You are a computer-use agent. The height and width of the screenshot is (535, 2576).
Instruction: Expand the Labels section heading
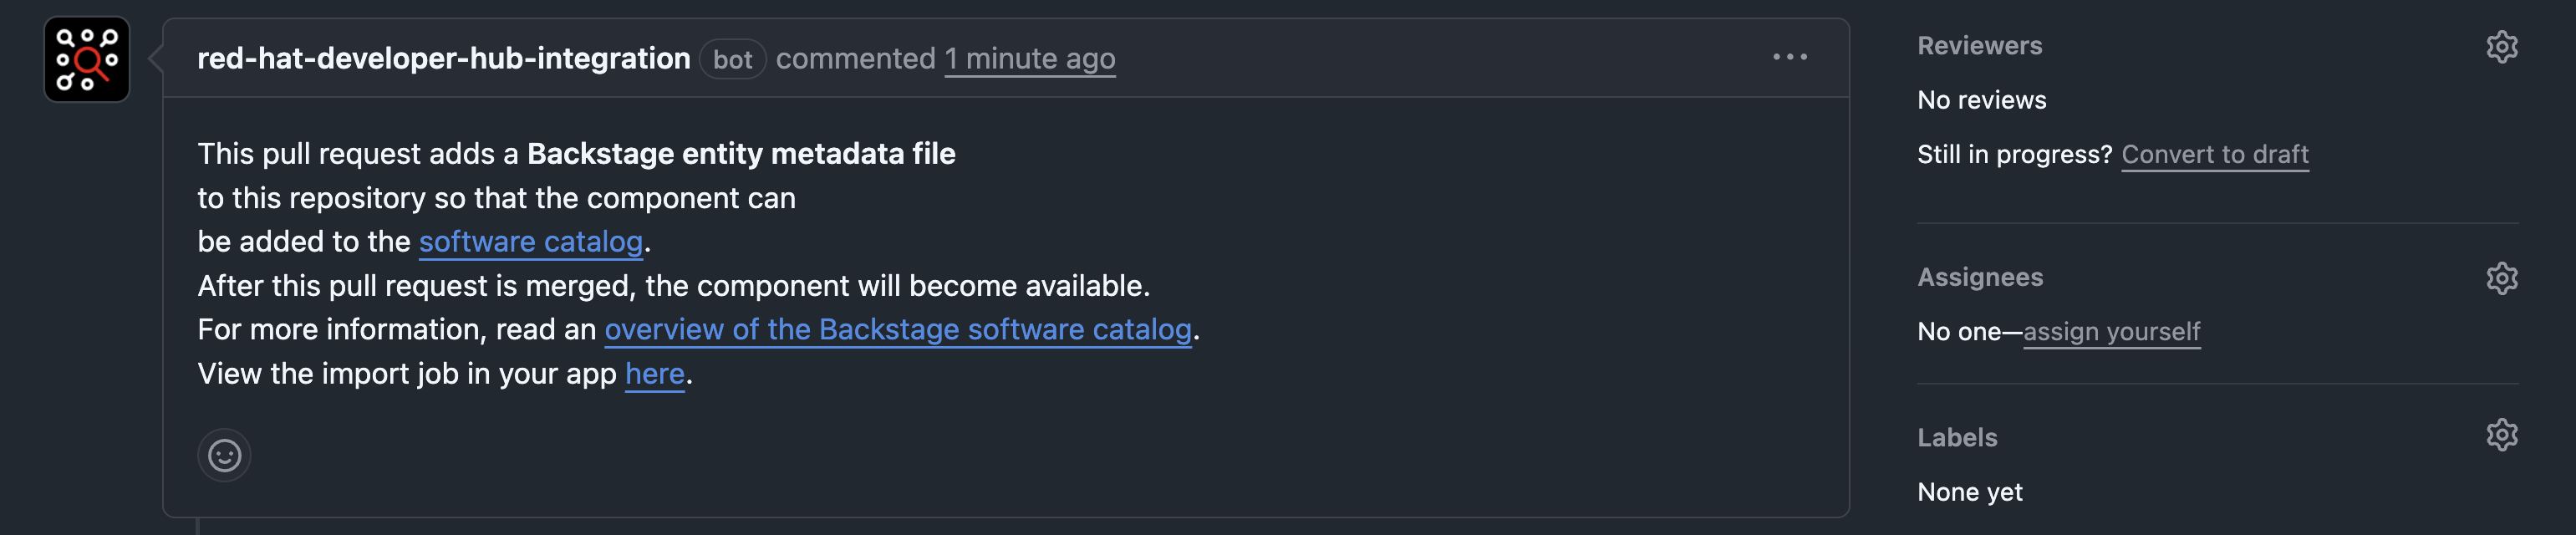(x=1956, y=438)
